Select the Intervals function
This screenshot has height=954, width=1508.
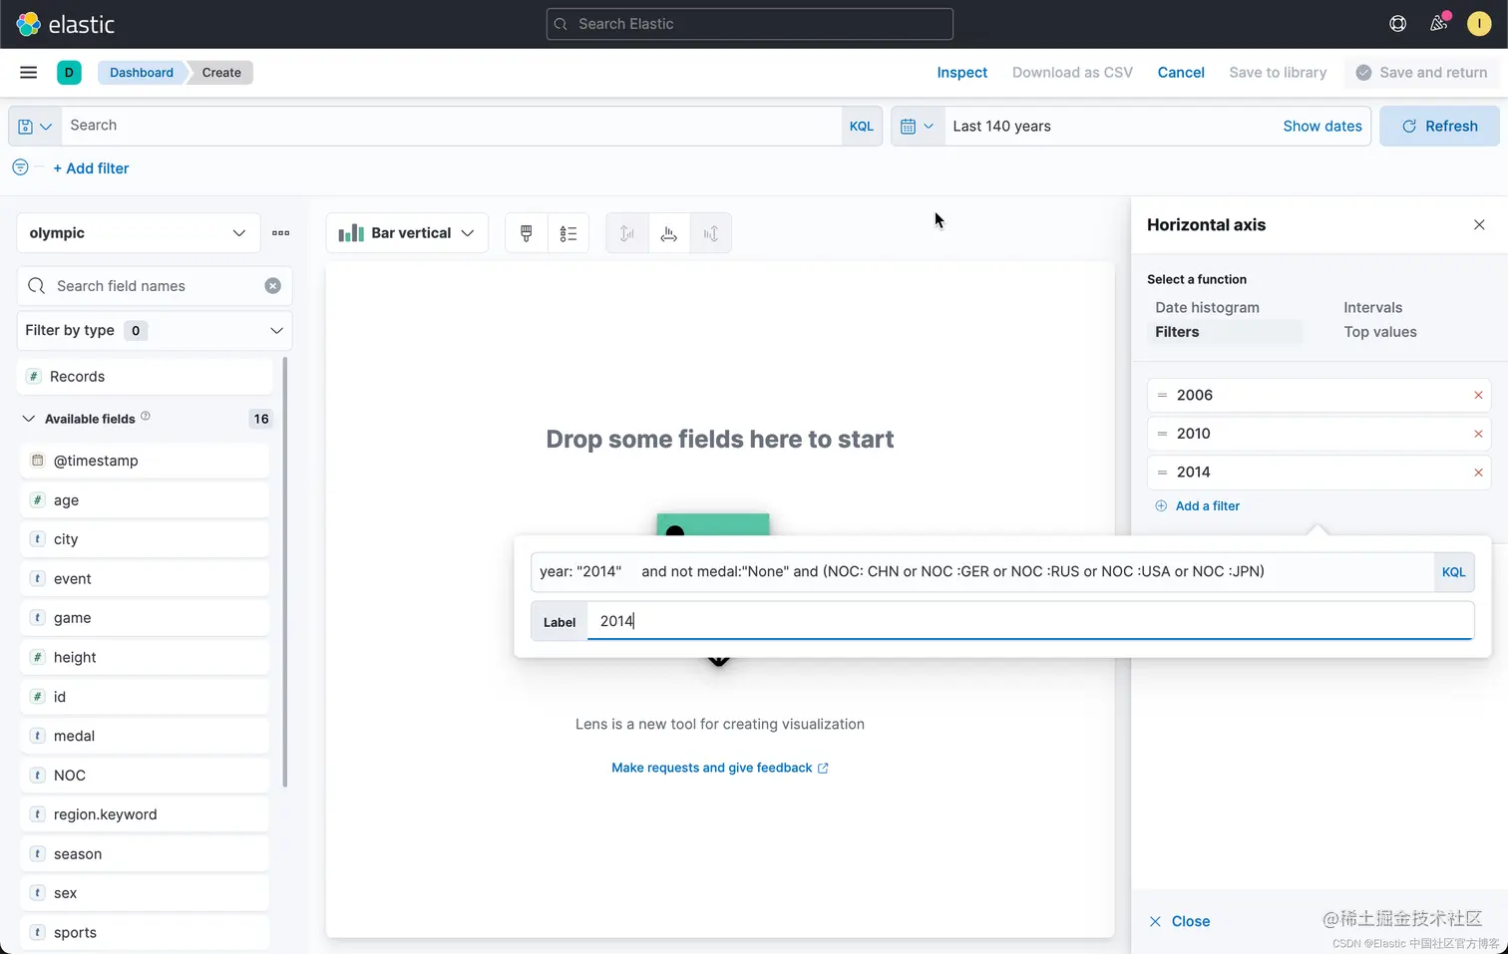(x=1372, y=307)
